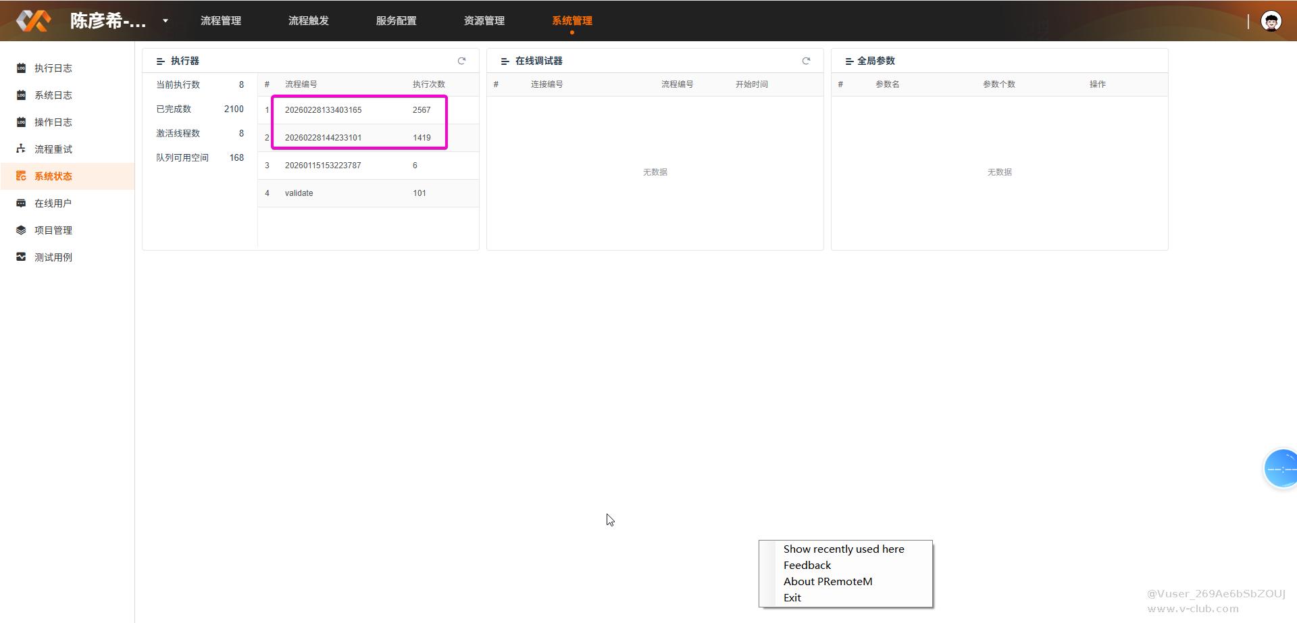Expand the project name dropdown arrow
This screenshot has width=1297, height=623.
(x=166, y=21)
